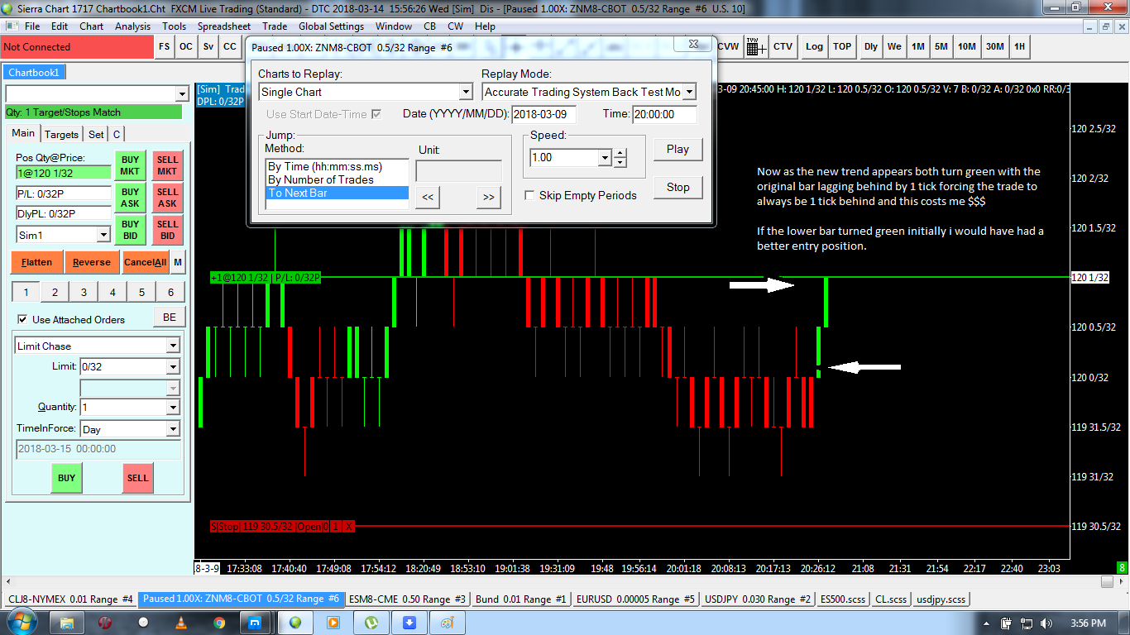Open the symbol dropdown atop trade window
The height and width of the screenshot is (635, 1130).
point(182,93)
